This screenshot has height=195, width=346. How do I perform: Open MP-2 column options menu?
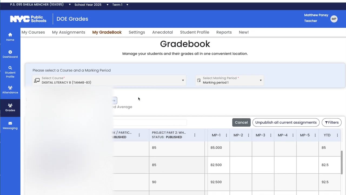click(248, 135)
